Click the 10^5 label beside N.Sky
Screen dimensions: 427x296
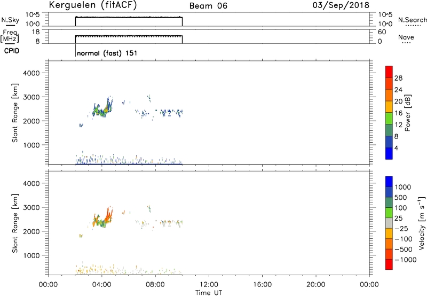click(x=33, y=14)
